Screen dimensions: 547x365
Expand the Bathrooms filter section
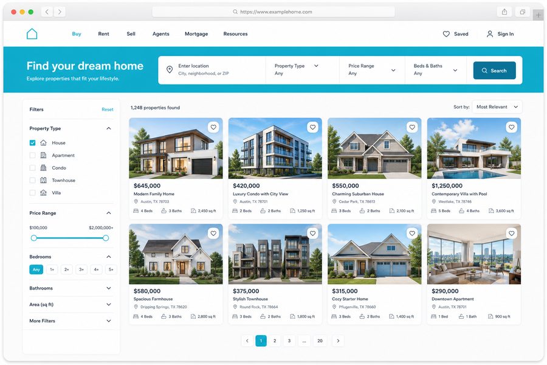(x=70, y=288)
